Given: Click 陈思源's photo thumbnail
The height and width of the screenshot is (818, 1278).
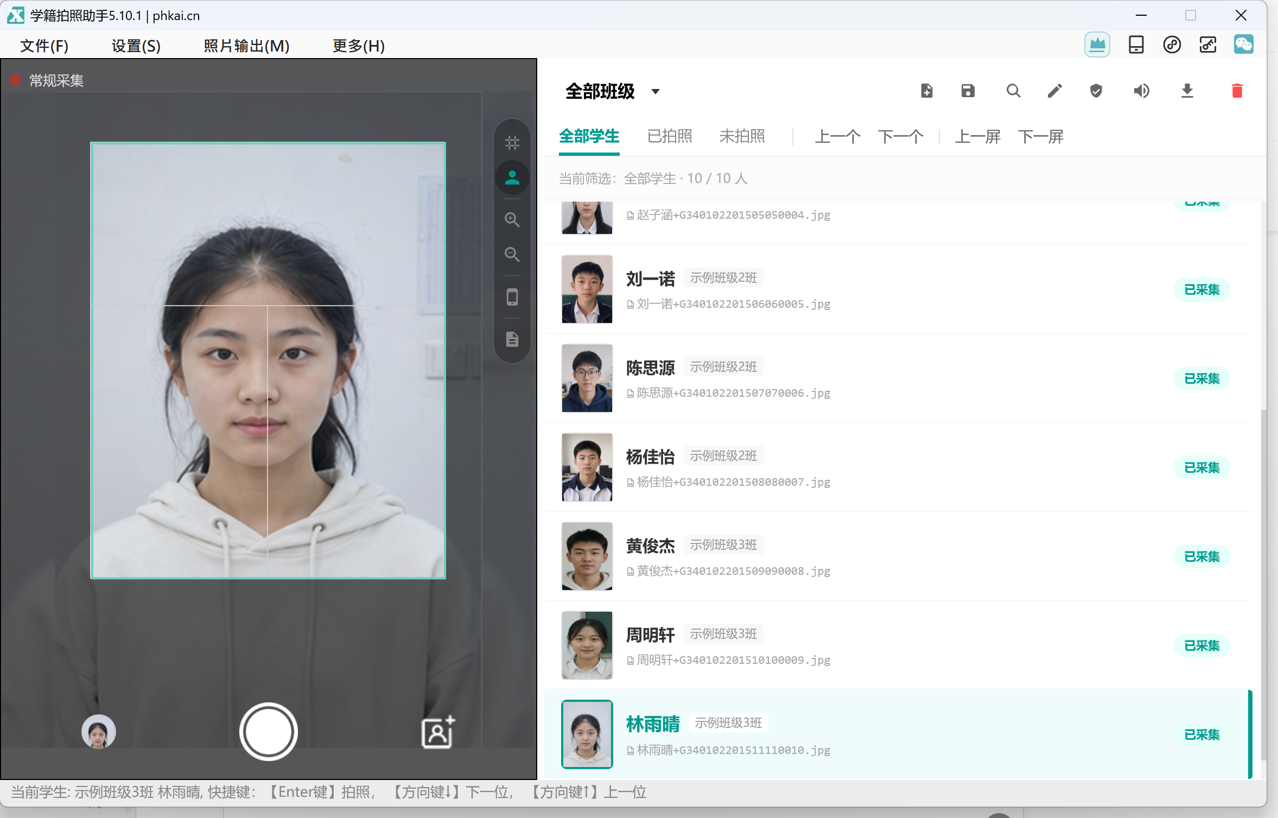Looking at the screenshot, I should pyautogui.click(x=587, y=378).
